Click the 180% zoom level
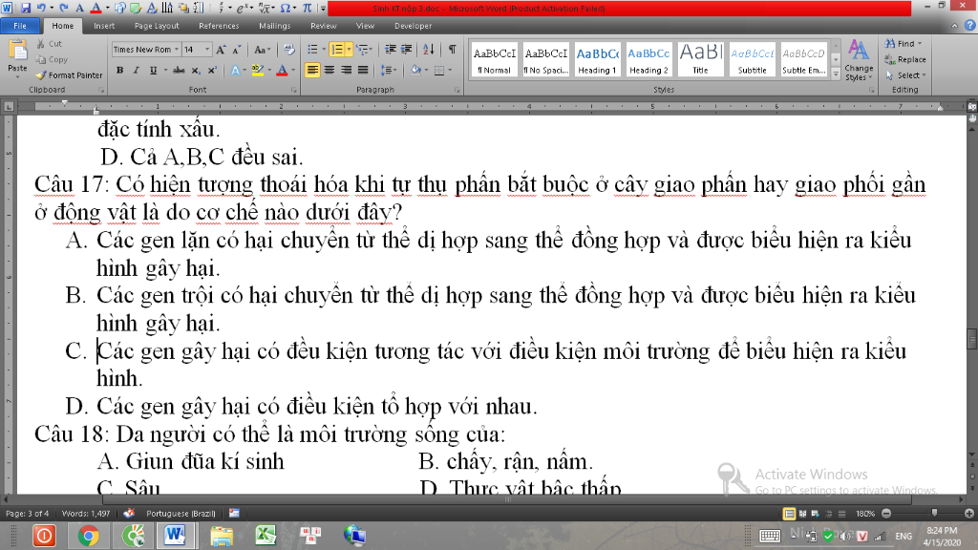 click(865, 514)
